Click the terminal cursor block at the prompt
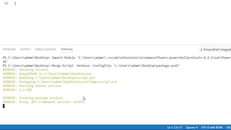 tap(4, 106)
